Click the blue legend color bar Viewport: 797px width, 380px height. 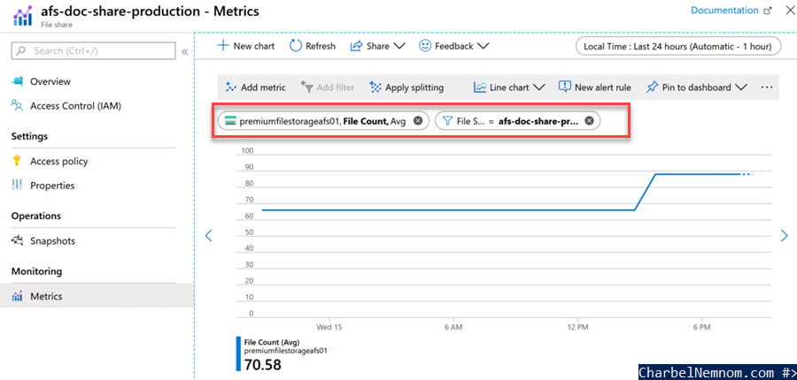(x=238, y=353)
